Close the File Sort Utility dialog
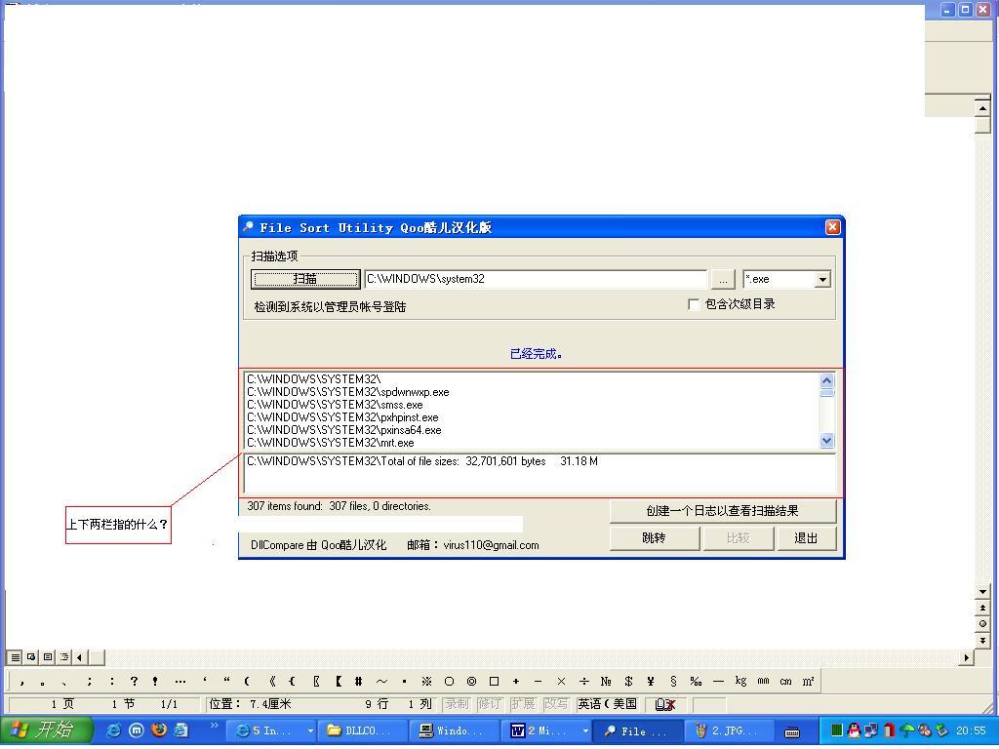Image resolution: width=999 pixels, height=749 pixels. click(x=832, y=227)
